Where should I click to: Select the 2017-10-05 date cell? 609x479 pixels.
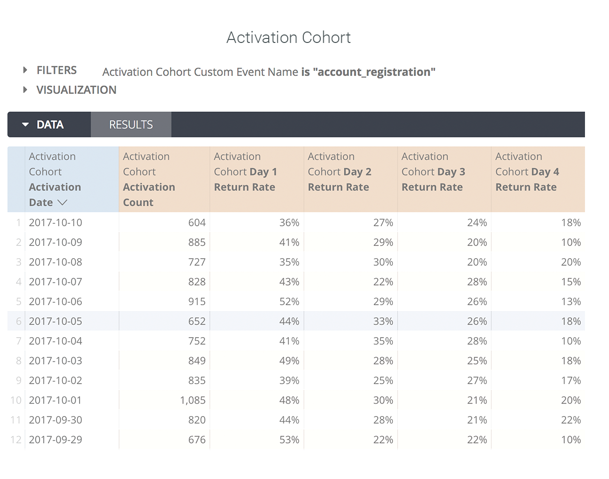tap(56, 321)
